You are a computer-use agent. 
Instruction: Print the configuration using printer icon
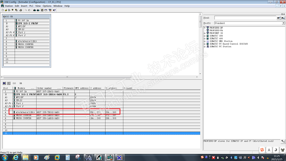tap(21, 10)
